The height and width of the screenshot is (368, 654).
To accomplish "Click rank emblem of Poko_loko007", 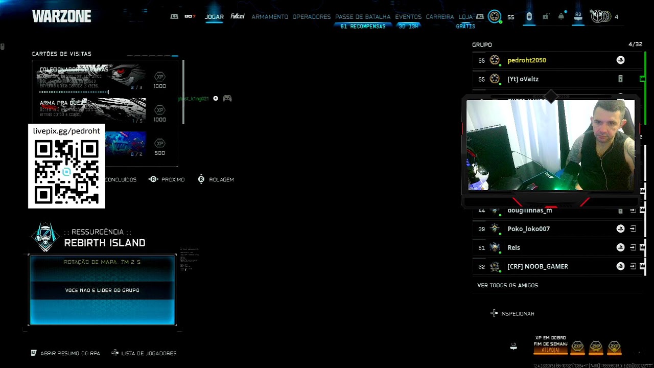I will 495,228.
